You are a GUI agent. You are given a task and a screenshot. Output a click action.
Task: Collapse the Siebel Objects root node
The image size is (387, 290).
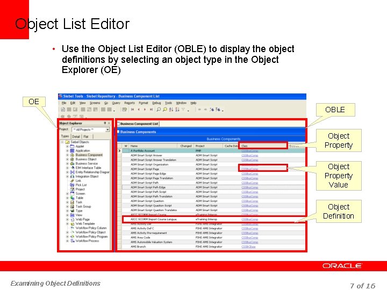pyautogui.click(x=62, y=142)
